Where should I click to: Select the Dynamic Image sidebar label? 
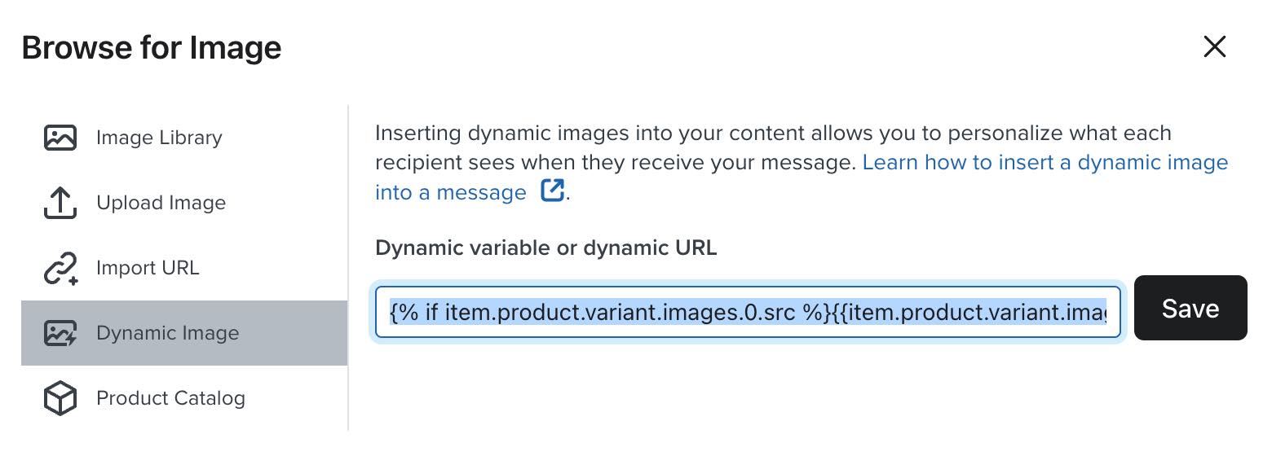[167, 333]
